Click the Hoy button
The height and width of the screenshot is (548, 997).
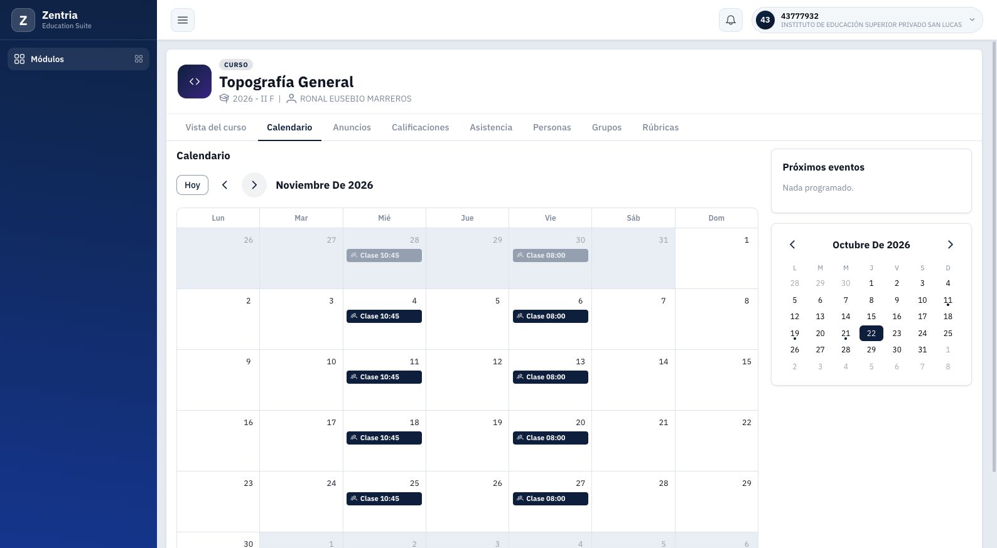[x=192, y=185]
